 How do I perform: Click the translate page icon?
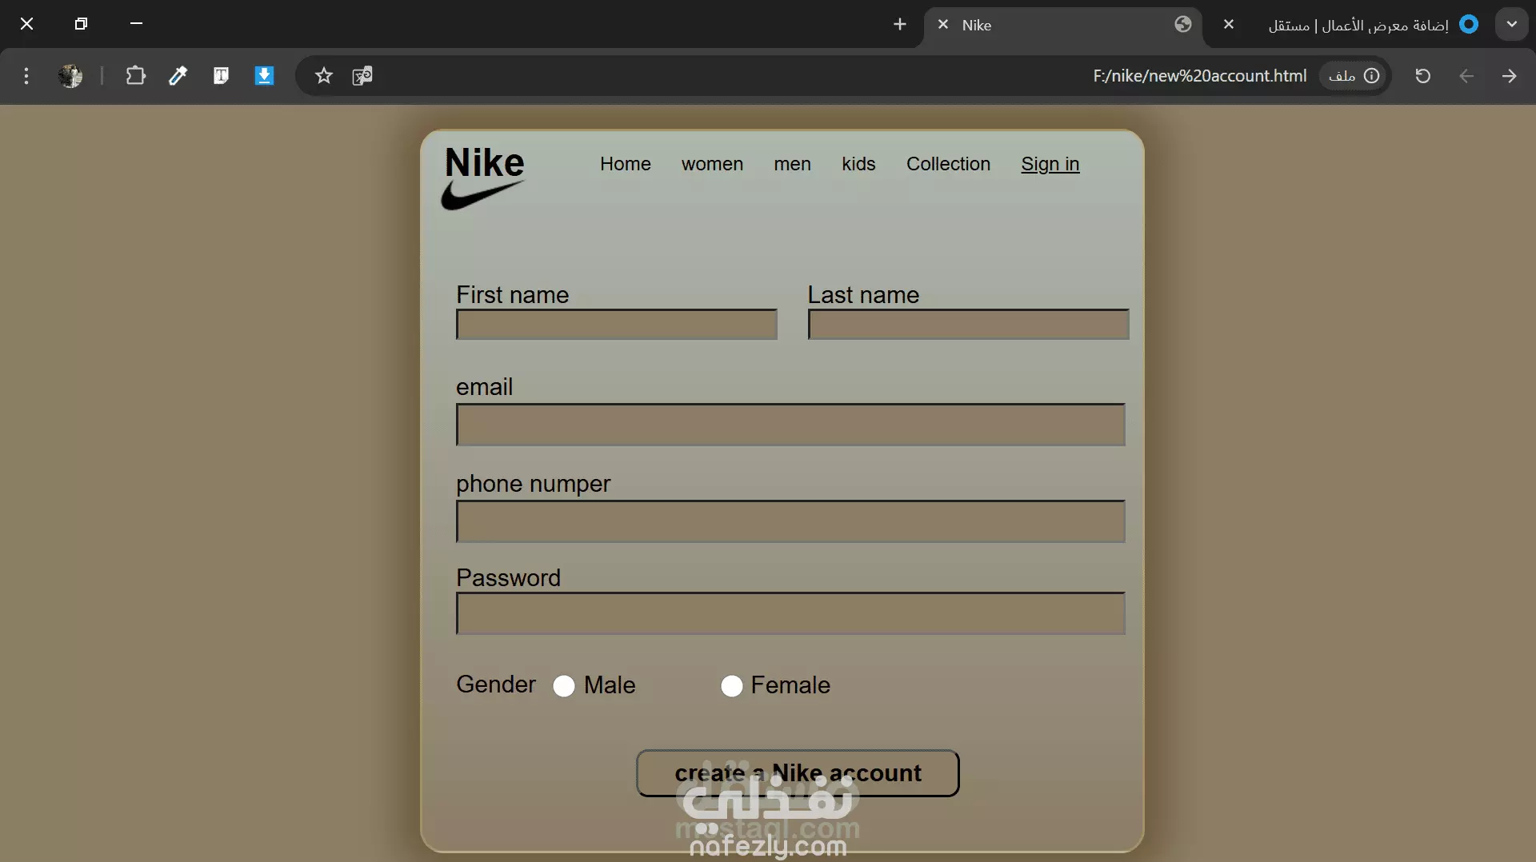tap(362, 76)
